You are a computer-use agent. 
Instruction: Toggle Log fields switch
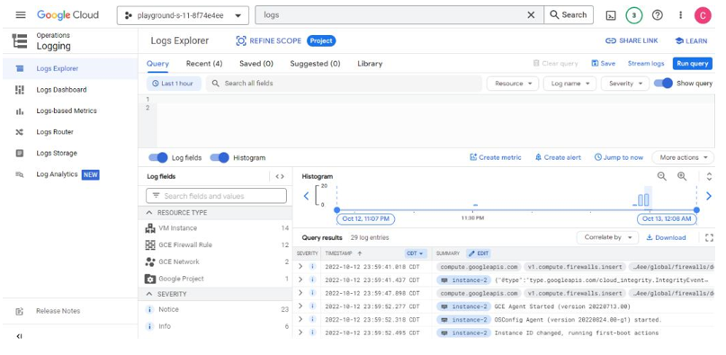pyautogui.click(x=158, y=157)
